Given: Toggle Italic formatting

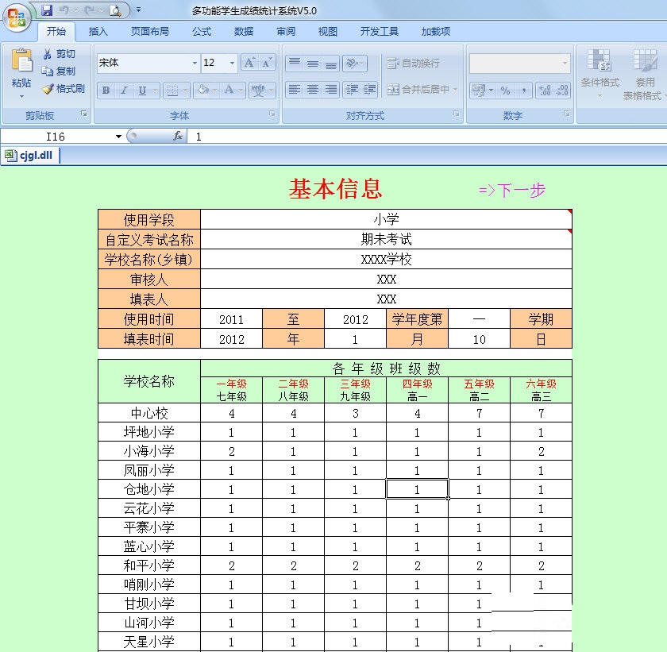Looking at the screenshot, I should click(x=124, y=91).
